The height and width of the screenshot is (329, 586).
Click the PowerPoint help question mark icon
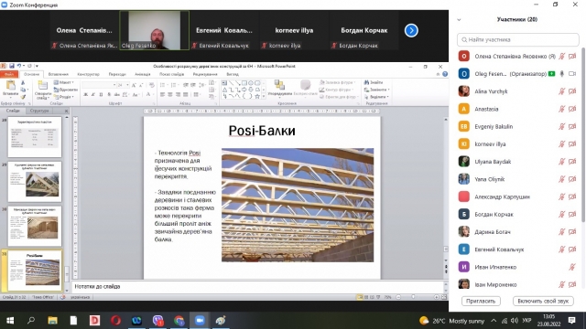pos(445,74)
